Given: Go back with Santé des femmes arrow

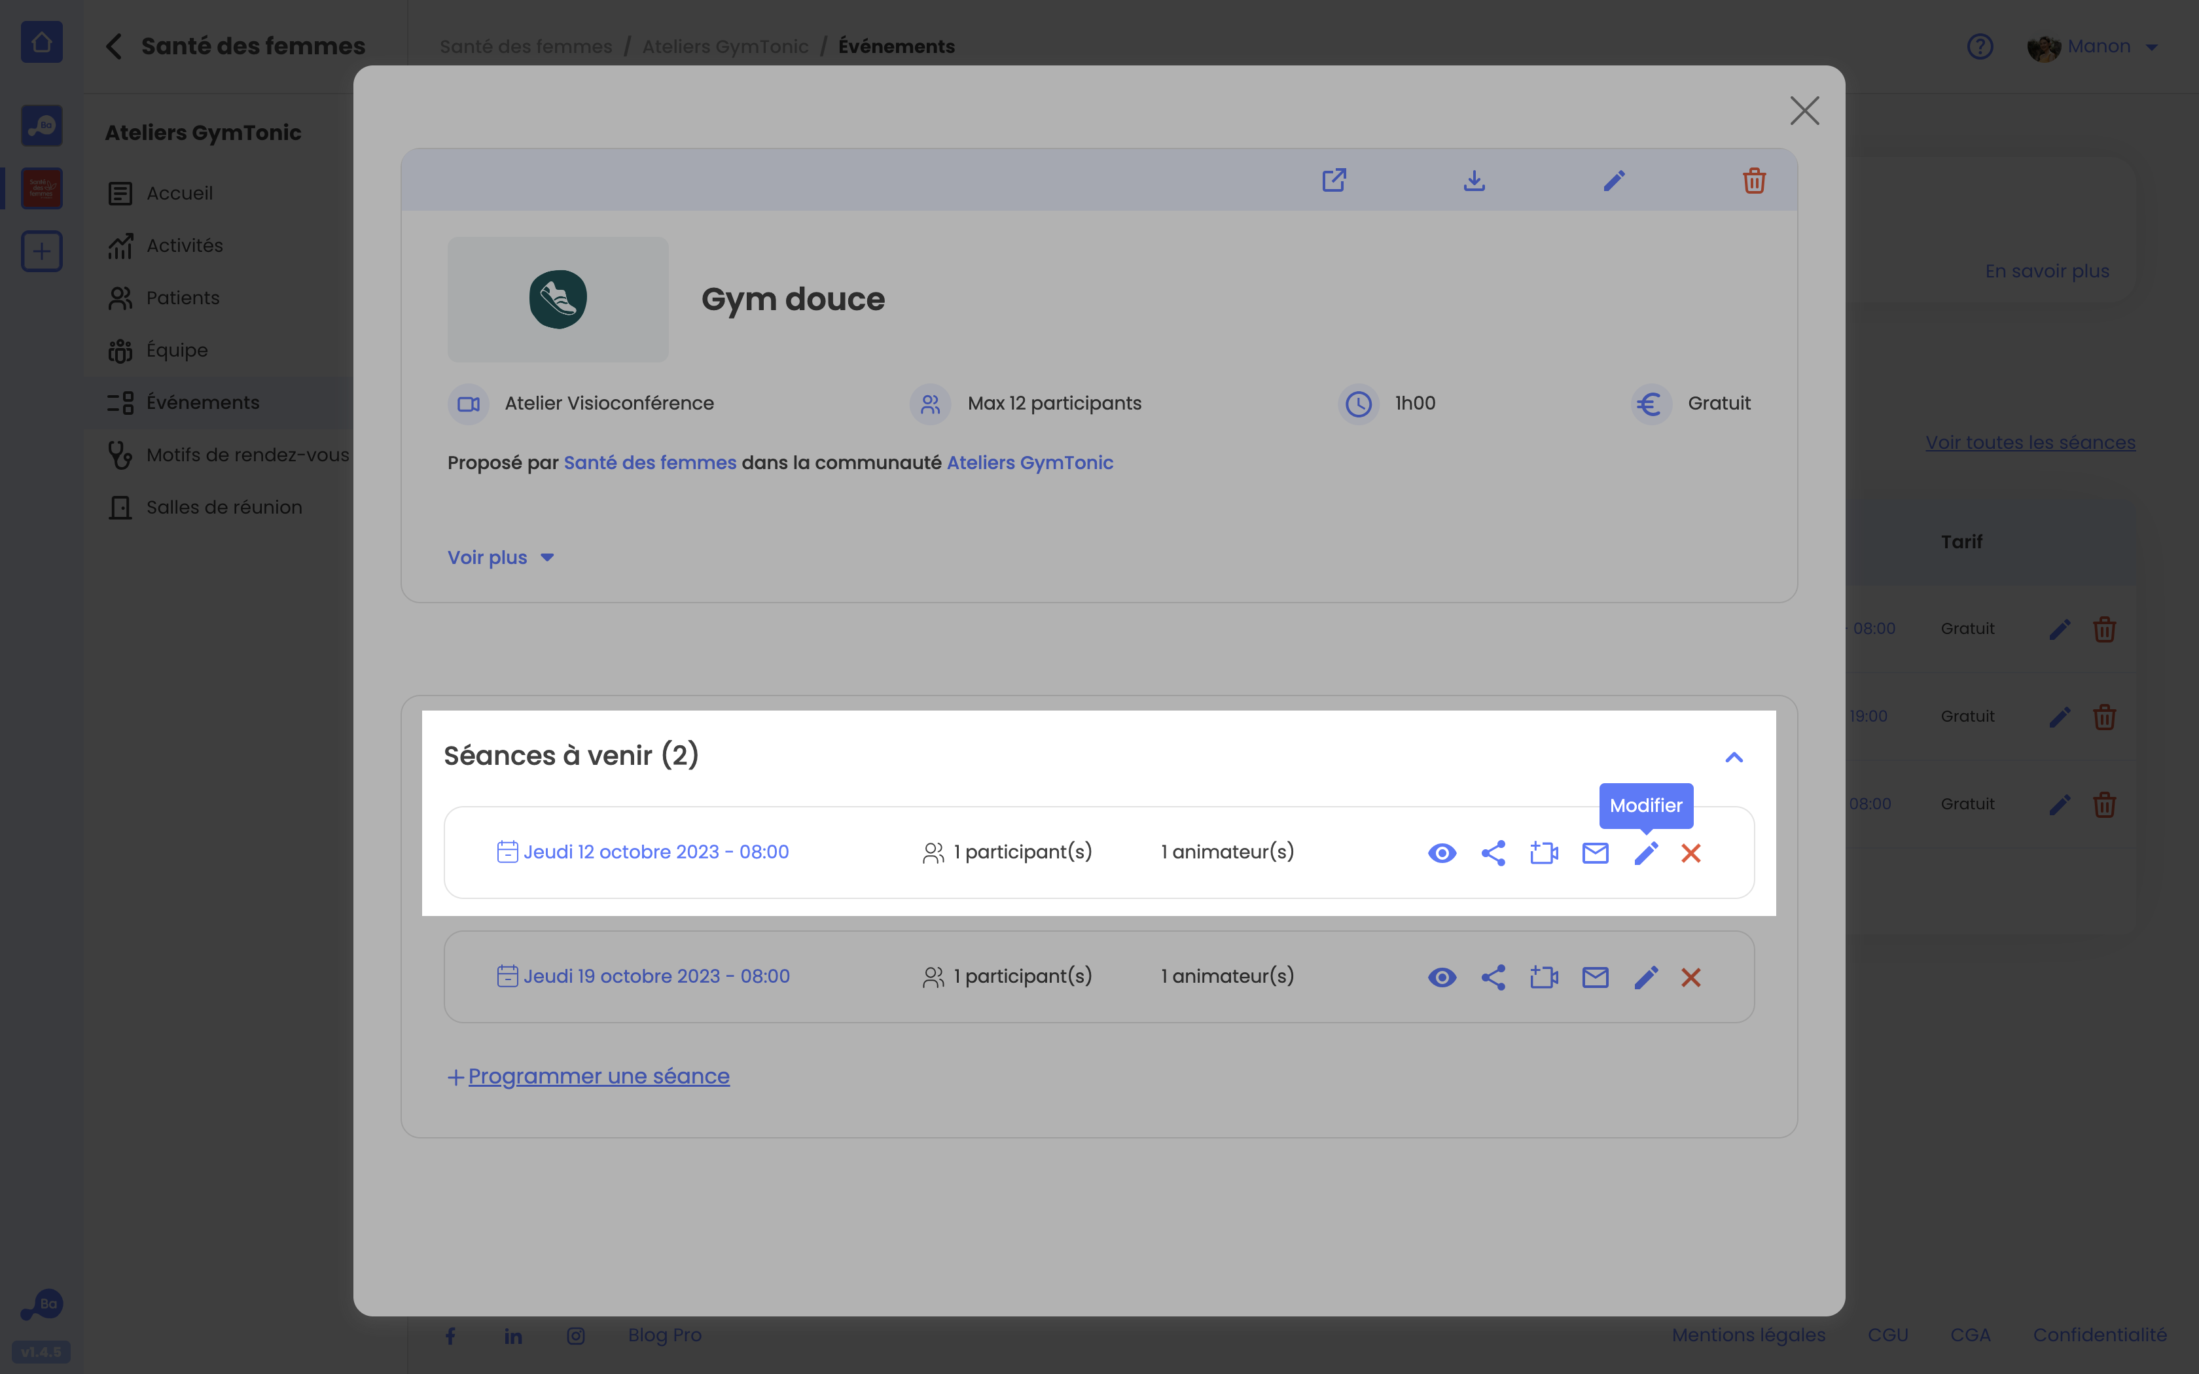Looking at the screenshot, I should point(114,46).
